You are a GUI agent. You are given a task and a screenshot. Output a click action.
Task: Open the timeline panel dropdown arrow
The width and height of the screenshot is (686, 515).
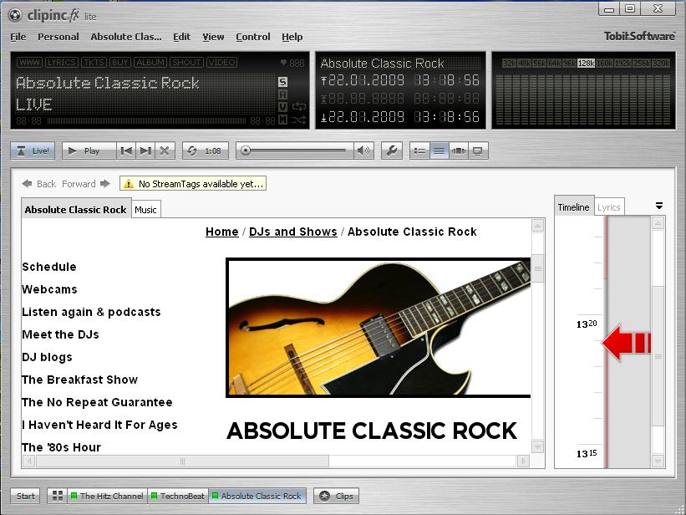coord(659,206)
